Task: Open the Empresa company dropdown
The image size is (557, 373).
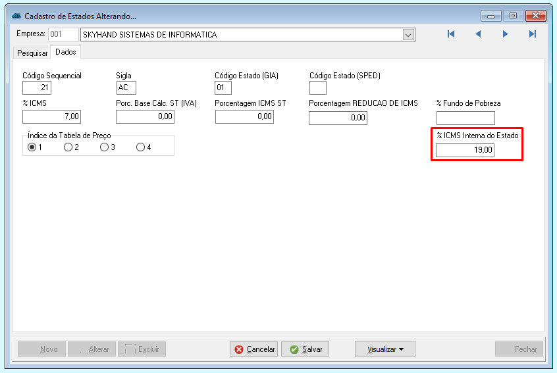Action: (x=408, y=35)
